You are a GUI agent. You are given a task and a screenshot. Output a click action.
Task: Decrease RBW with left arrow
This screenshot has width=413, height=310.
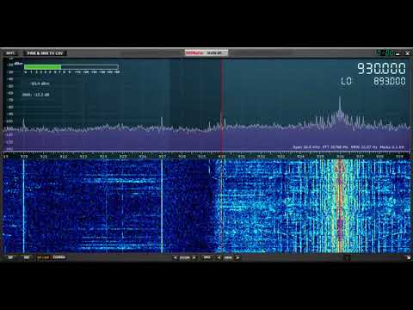coord(219,257)
